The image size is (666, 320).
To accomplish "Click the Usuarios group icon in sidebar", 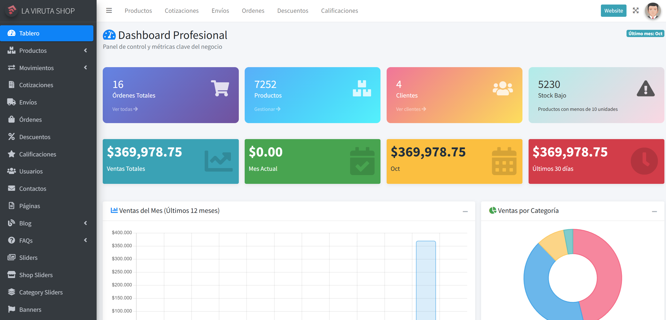I will pyautogui.click(x=11, y=171).
